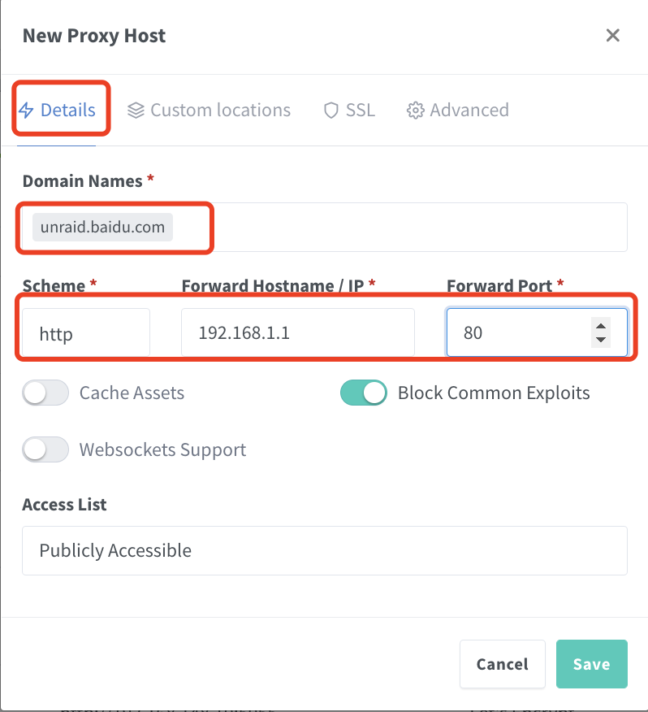Image resolution: width=648 pixels, height=712 pixels.
Task: Open the Access List dropdown
Action: [x=324, y=550]
